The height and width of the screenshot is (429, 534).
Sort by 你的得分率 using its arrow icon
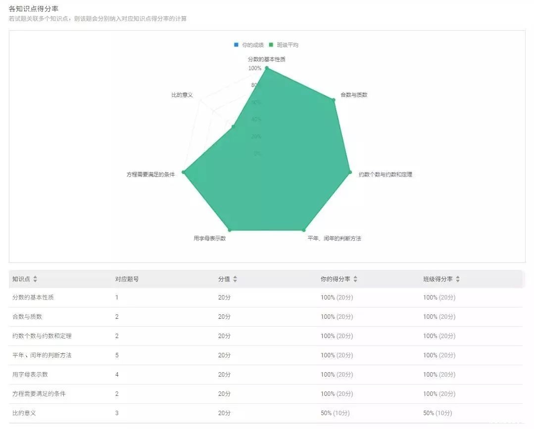355,279
